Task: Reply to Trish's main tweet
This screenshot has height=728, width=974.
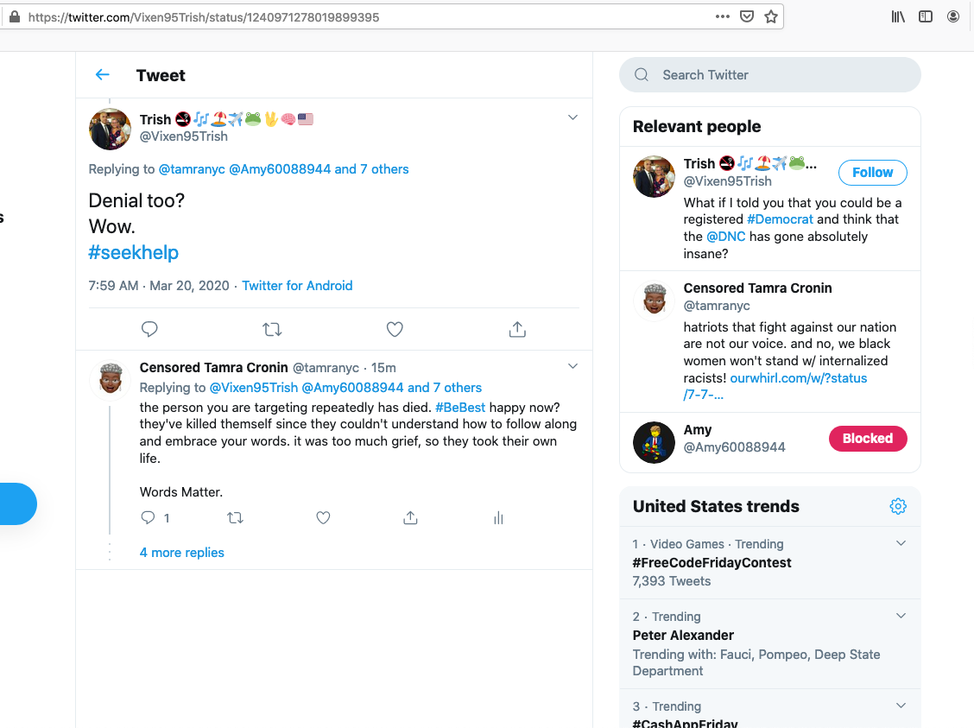Action: point(149,329)
